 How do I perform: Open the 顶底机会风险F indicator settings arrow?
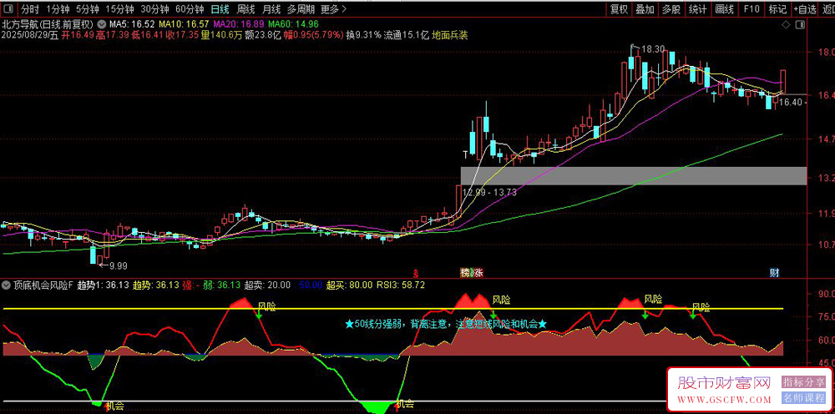7,285
